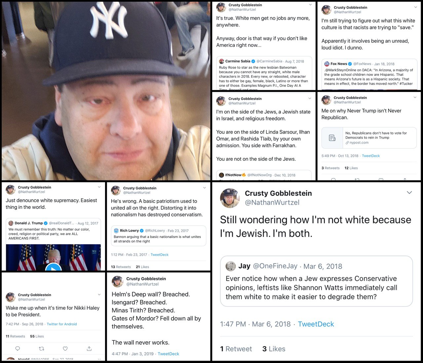
Task: Click Carmine Sabia verified badge
Action: point(253,61)
